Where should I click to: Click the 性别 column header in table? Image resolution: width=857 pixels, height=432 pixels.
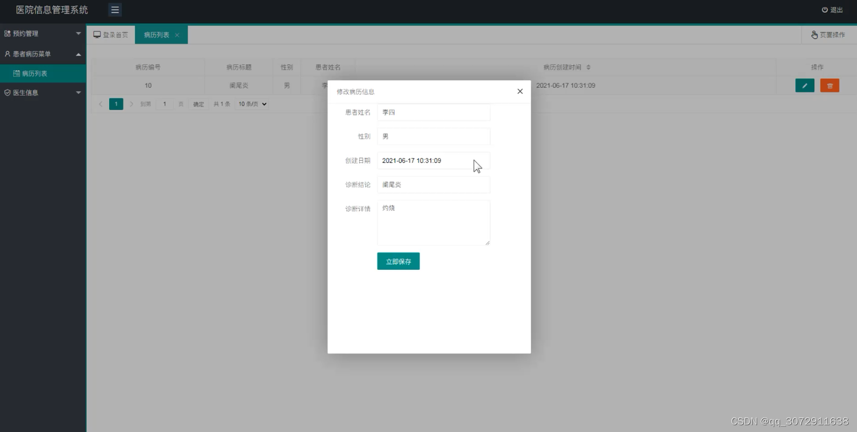tap(287, 67)
